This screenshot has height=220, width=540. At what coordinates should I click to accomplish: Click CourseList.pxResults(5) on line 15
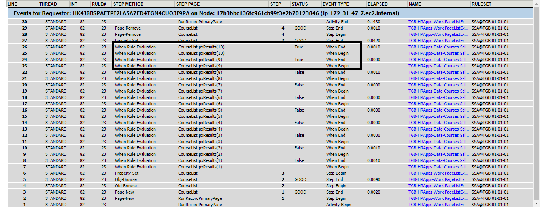(x=200, y=116)
